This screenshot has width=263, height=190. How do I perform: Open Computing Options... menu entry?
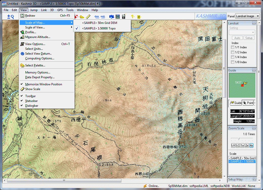click(x=47, y=58)
